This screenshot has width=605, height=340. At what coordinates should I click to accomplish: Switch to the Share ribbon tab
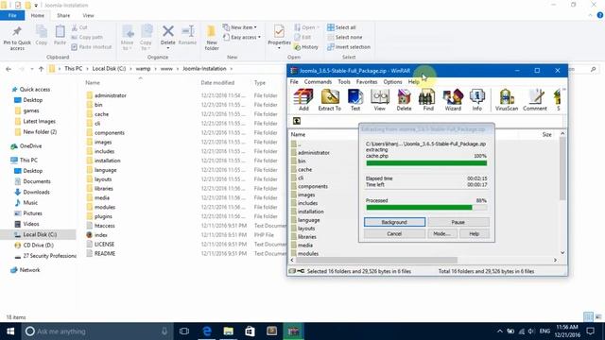tap(63, 15)
